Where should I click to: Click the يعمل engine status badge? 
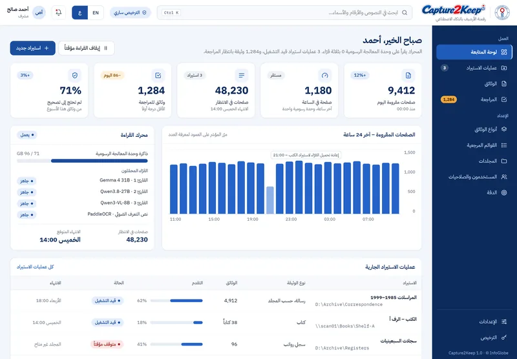click(27, 135)
